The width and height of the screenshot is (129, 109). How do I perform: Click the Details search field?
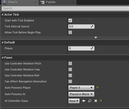click(x=65, y=8)
